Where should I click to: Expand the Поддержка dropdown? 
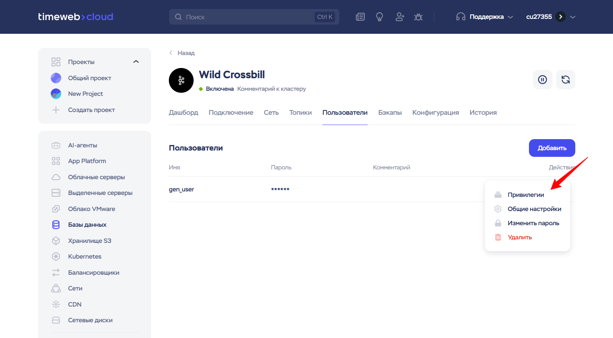pos(485,17)
